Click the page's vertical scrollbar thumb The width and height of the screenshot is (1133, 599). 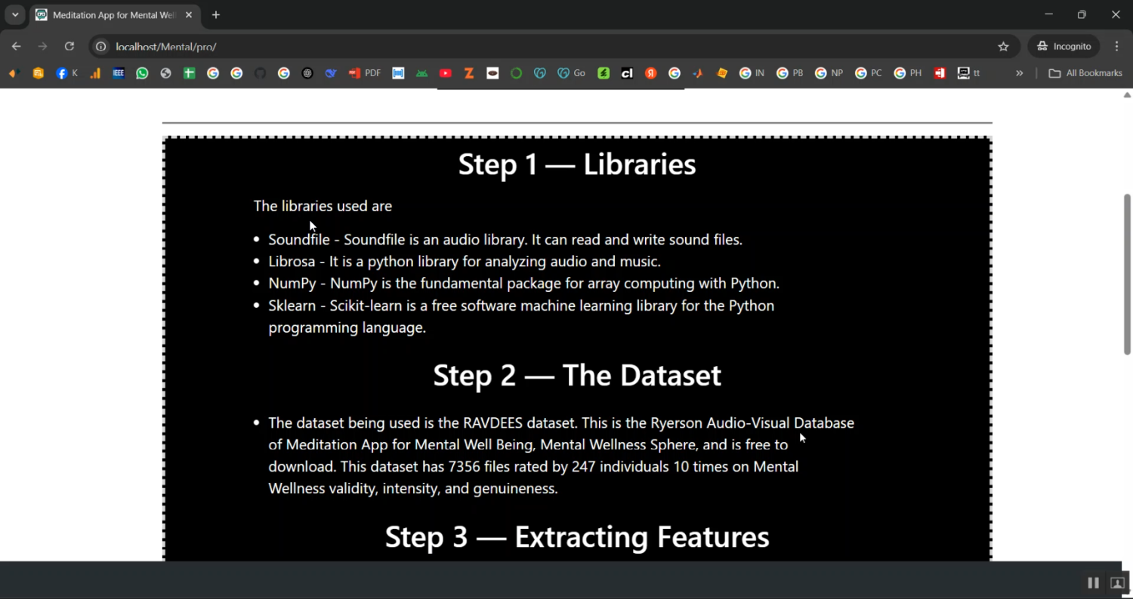click(x=1127, y=274)
